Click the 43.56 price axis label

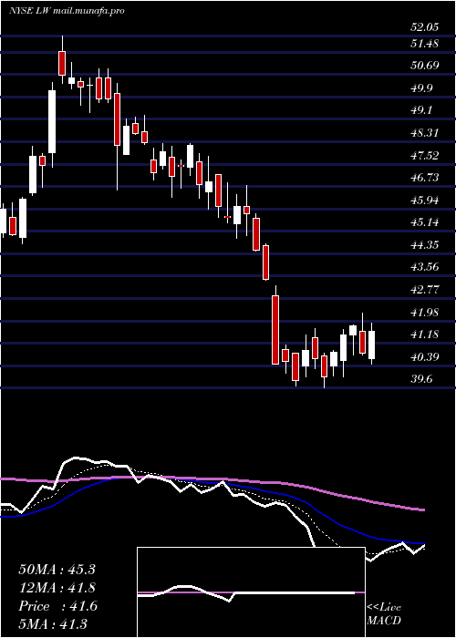pos(425,267)
